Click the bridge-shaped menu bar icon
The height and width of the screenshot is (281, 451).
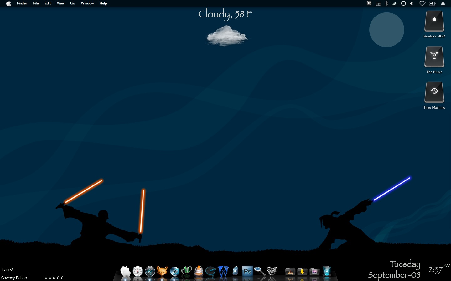click(378, 4)
